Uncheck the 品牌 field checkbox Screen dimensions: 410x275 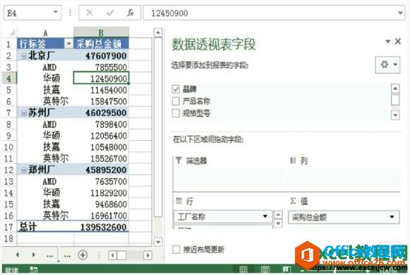point(176,89)
